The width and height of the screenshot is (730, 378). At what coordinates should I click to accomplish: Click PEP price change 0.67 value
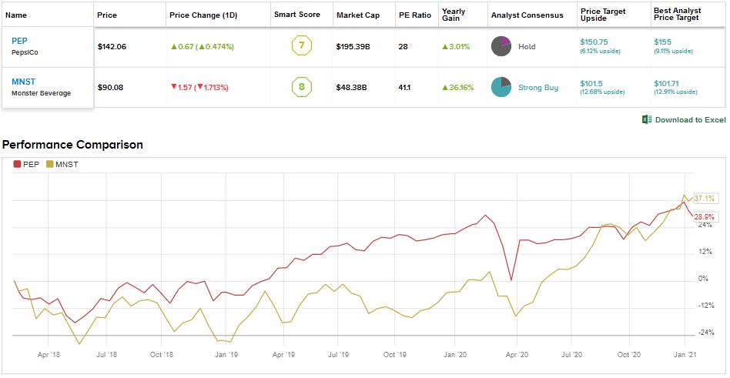202,46
